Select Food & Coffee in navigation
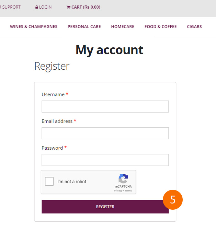Viewport: 216px width, 232px height. click(x=160, y=27)
